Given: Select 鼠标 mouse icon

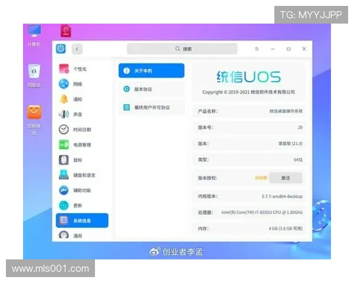Looking at the screenshot, I should point(64,160).
